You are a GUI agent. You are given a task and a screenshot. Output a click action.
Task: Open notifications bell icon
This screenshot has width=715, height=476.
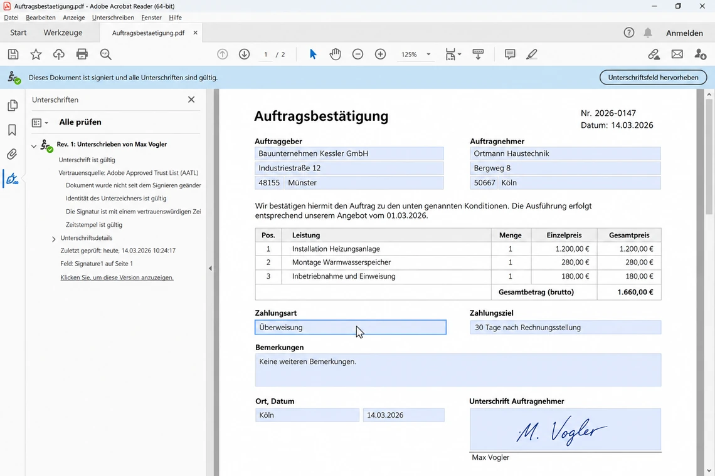647,33
